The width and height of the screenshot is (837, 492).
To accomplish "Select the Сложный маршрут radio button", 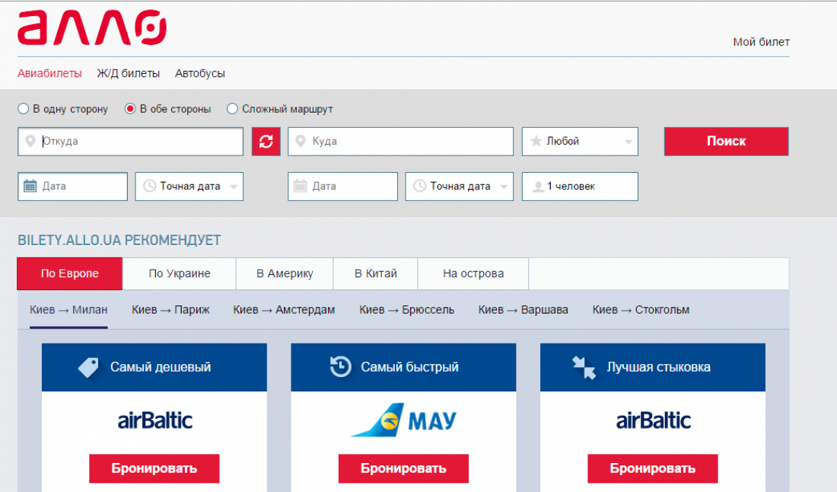I will 231,109.
